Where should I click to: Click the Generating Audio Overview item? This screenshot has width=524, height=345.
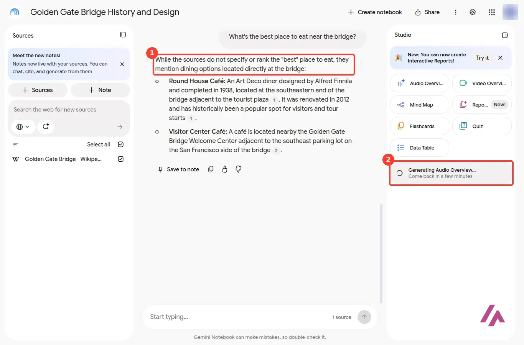pos(451,173)
